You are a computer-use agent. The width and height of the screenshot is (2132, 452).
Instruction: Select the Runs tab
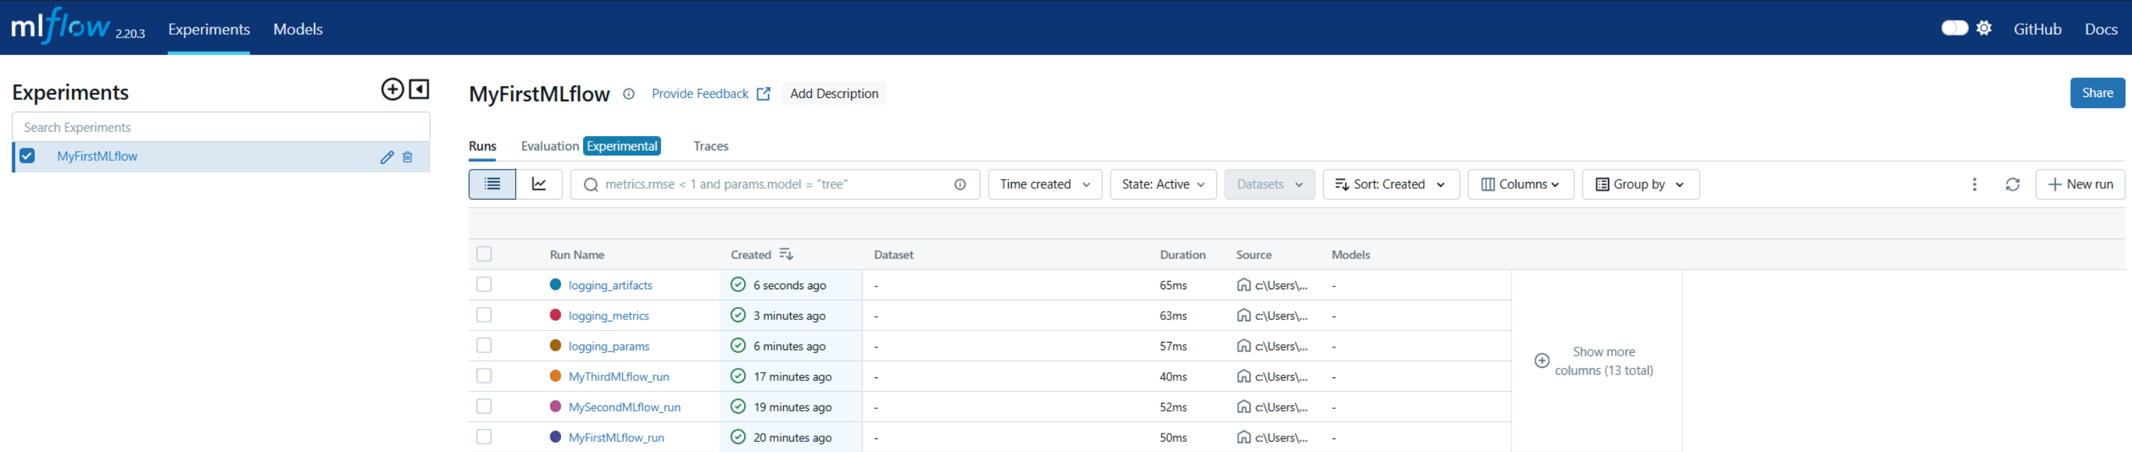click(482, 146)
